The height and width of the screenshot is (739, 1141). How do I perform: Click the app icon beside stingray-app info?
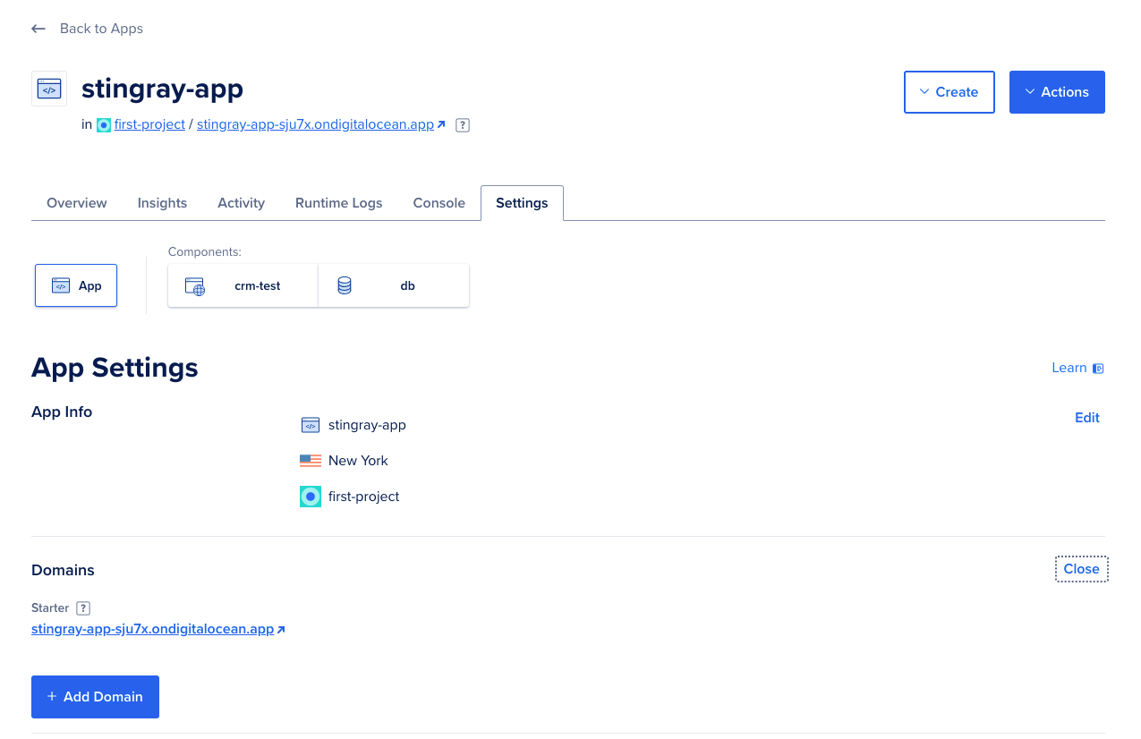tap(311, 425)
